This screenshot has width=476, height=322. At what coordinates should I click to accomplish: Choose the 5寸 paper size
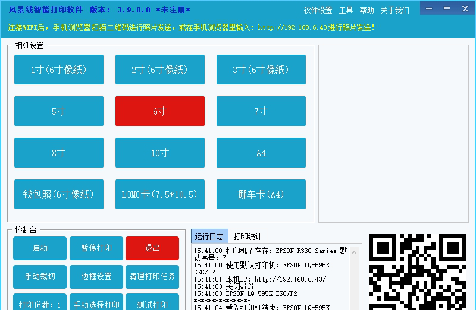[58, 111]
